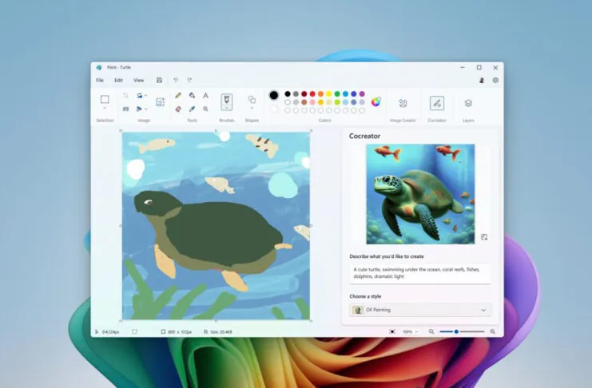The height and width of the screenshot is (388, 592).
Task: Pick the dark red color swatch
Action: pos(304,94)
